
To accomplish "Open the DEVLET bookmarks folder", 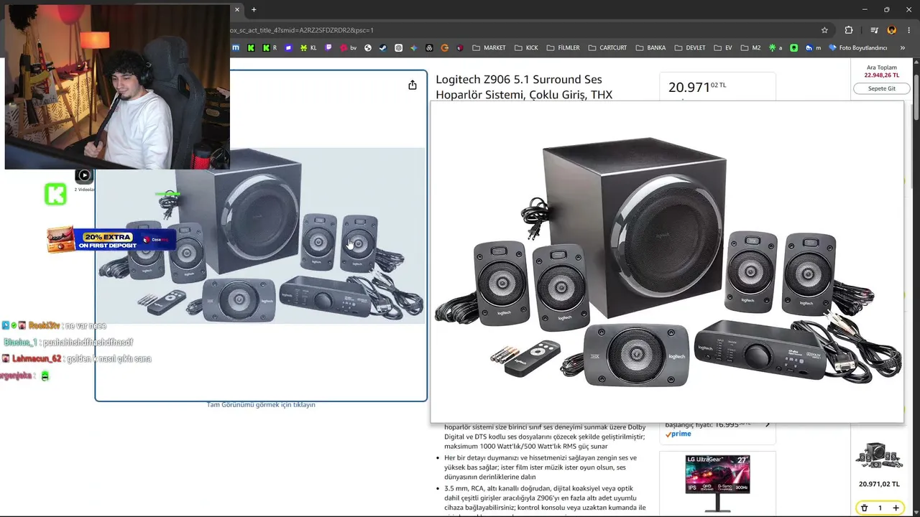I will tap(689, 48).
